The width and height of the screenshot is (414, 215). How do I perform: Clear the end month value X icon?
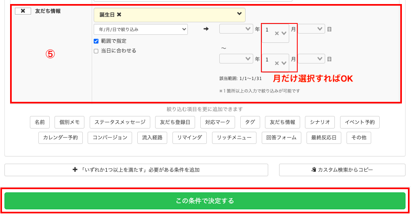(277, 63)
